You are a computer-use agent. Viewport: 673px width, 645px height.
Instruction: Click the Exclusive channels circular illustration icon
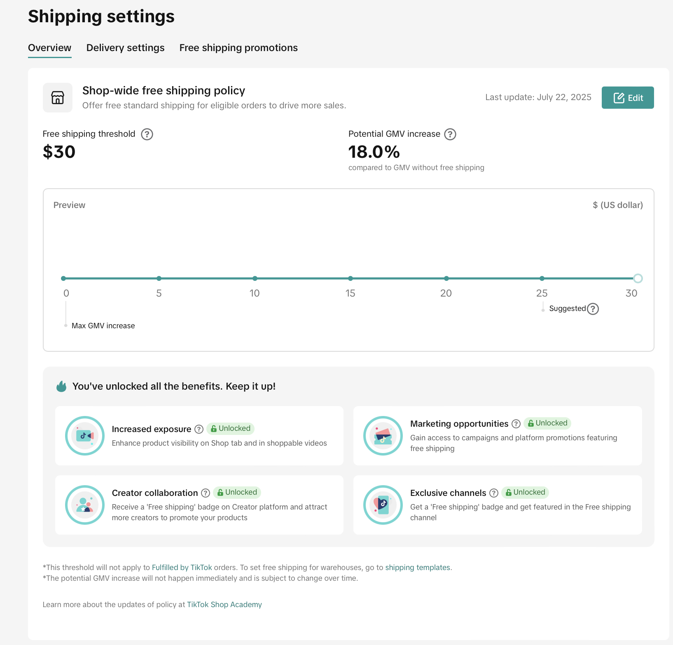(383, 505)
